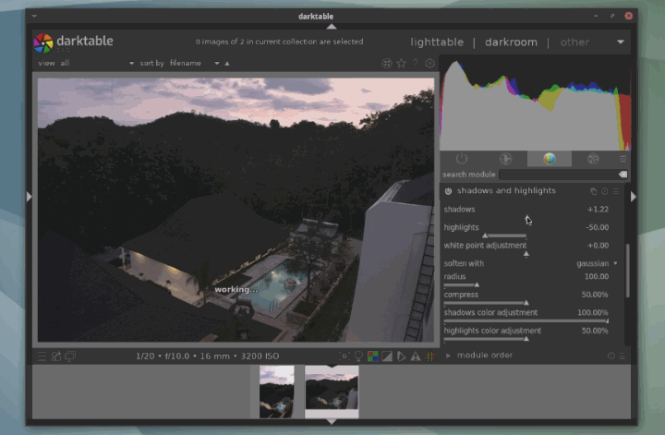Enable the help question mark mode
This screenshot has width=665, height=435.
(416, 63)
